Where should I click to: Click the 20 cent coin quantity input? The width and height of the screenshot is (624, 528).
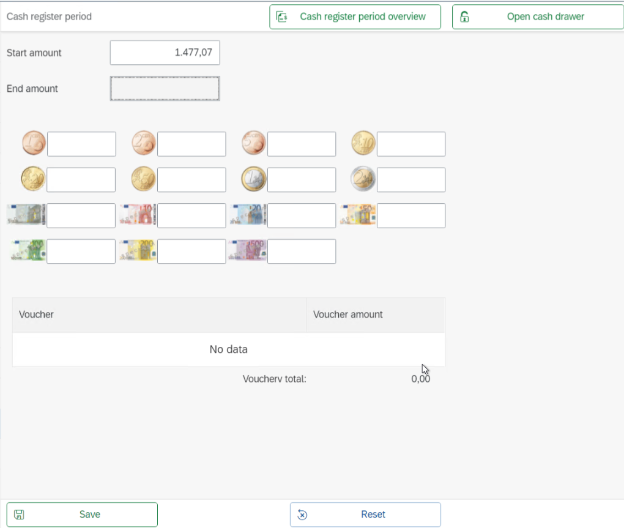click(81, 180)
